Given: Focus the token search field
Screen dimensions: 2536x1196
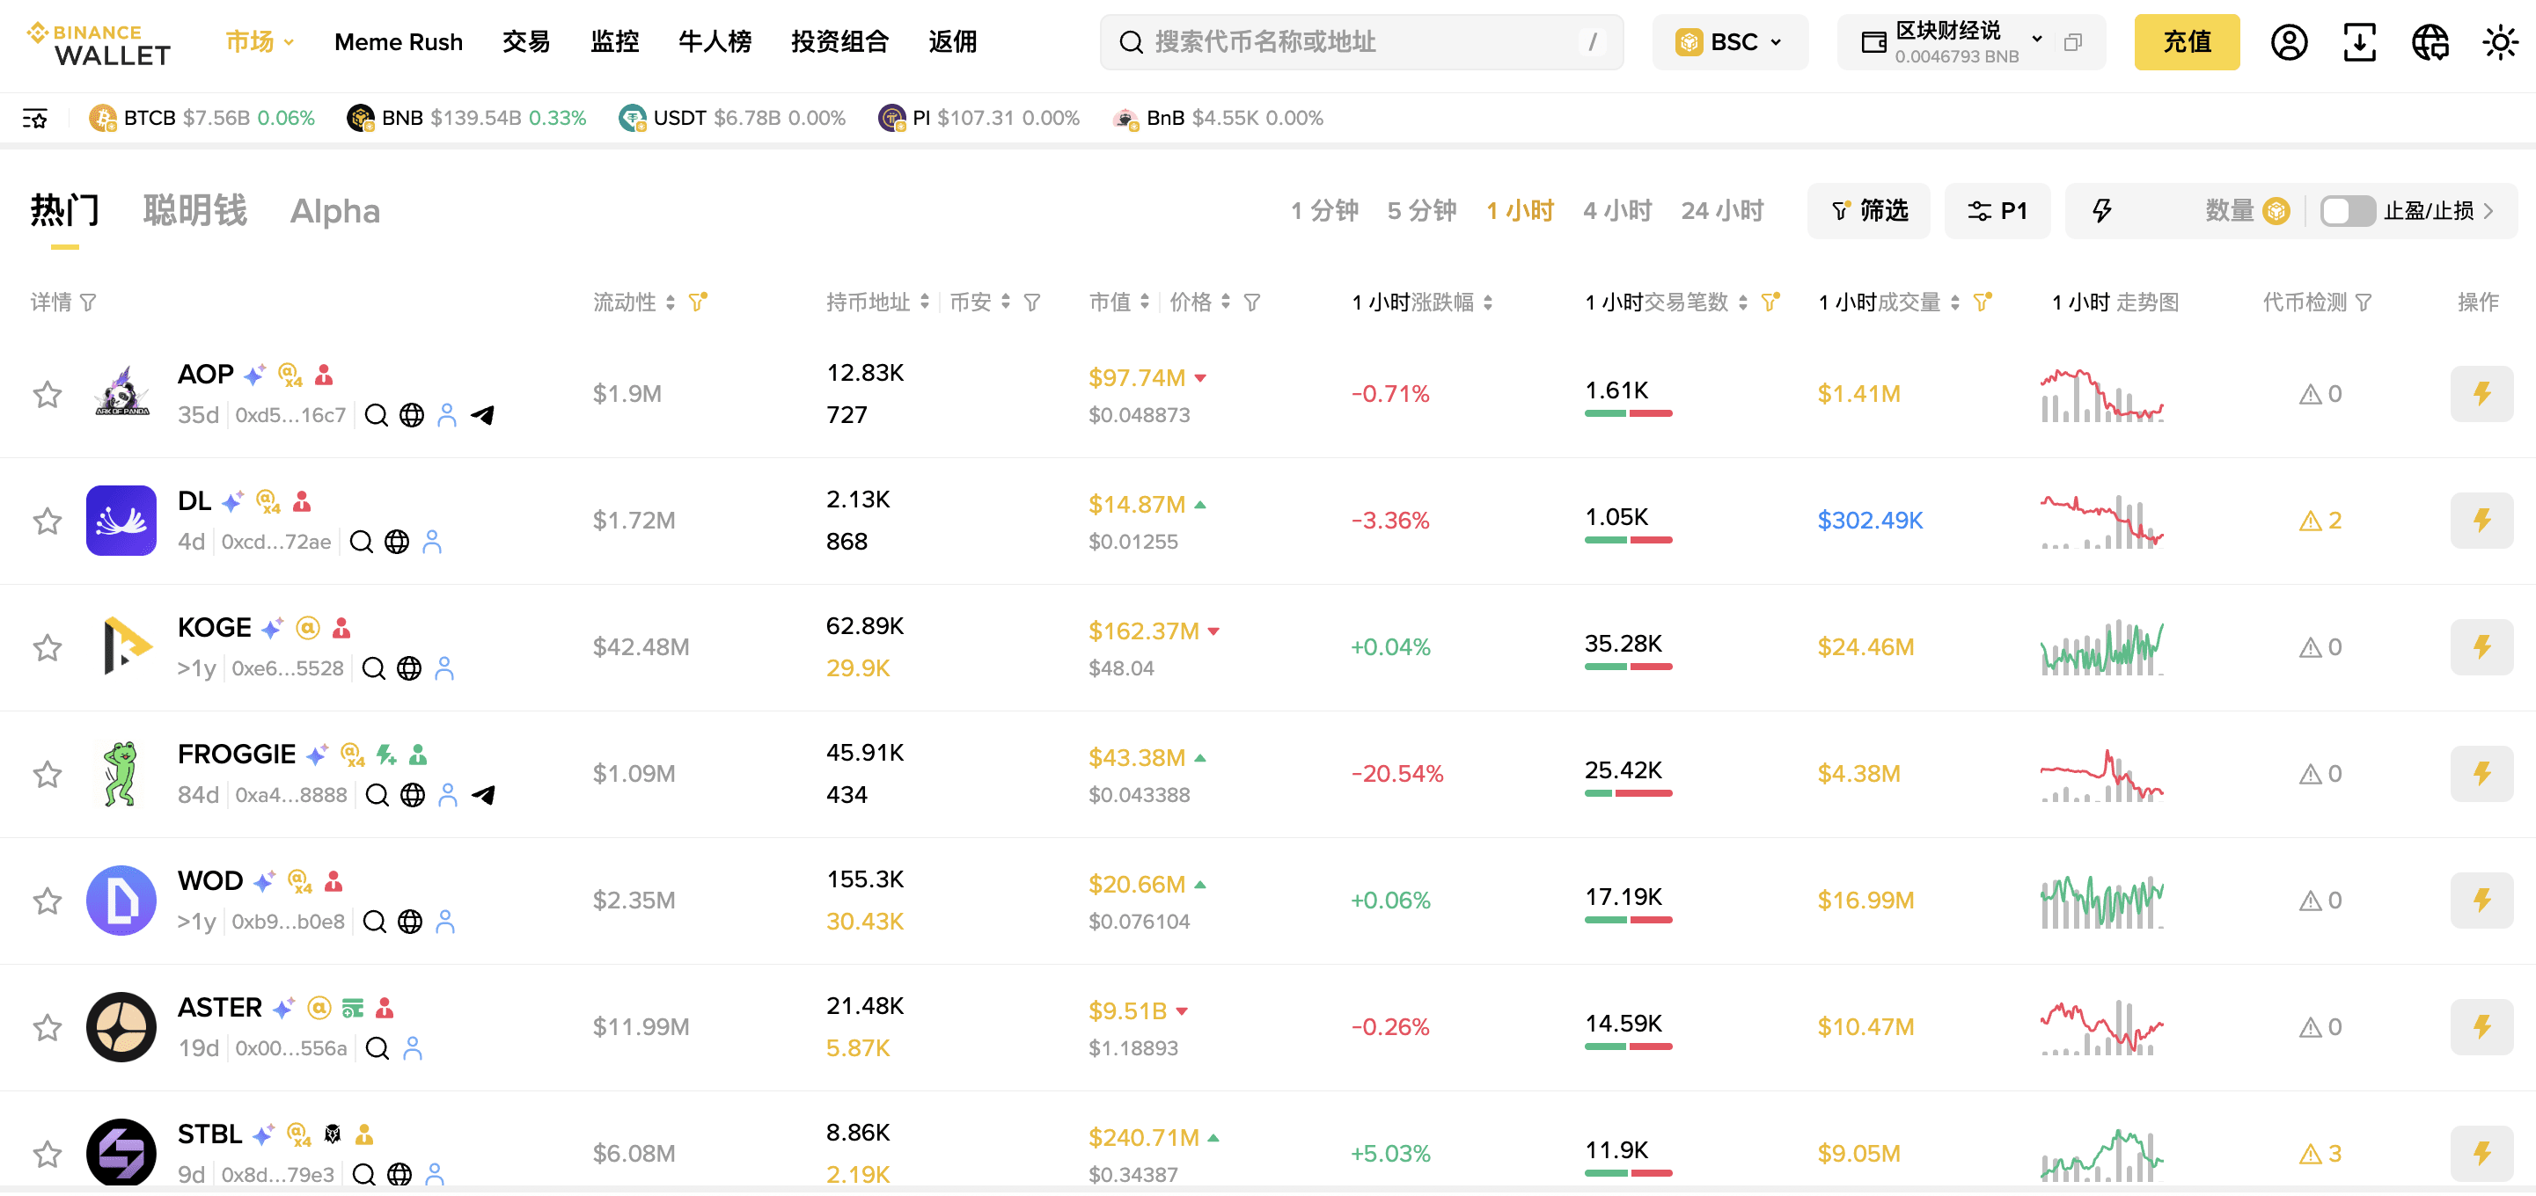Looking at the screenshot, I should click(x=1360, y=42).
